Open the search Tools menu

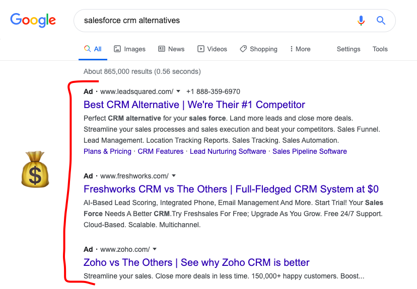380,49
